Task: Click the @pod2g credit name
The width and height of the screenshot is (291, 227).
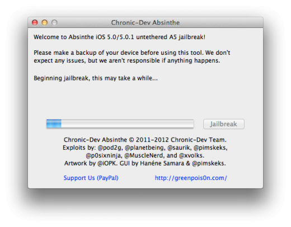Action: click(x=110, y=148)
